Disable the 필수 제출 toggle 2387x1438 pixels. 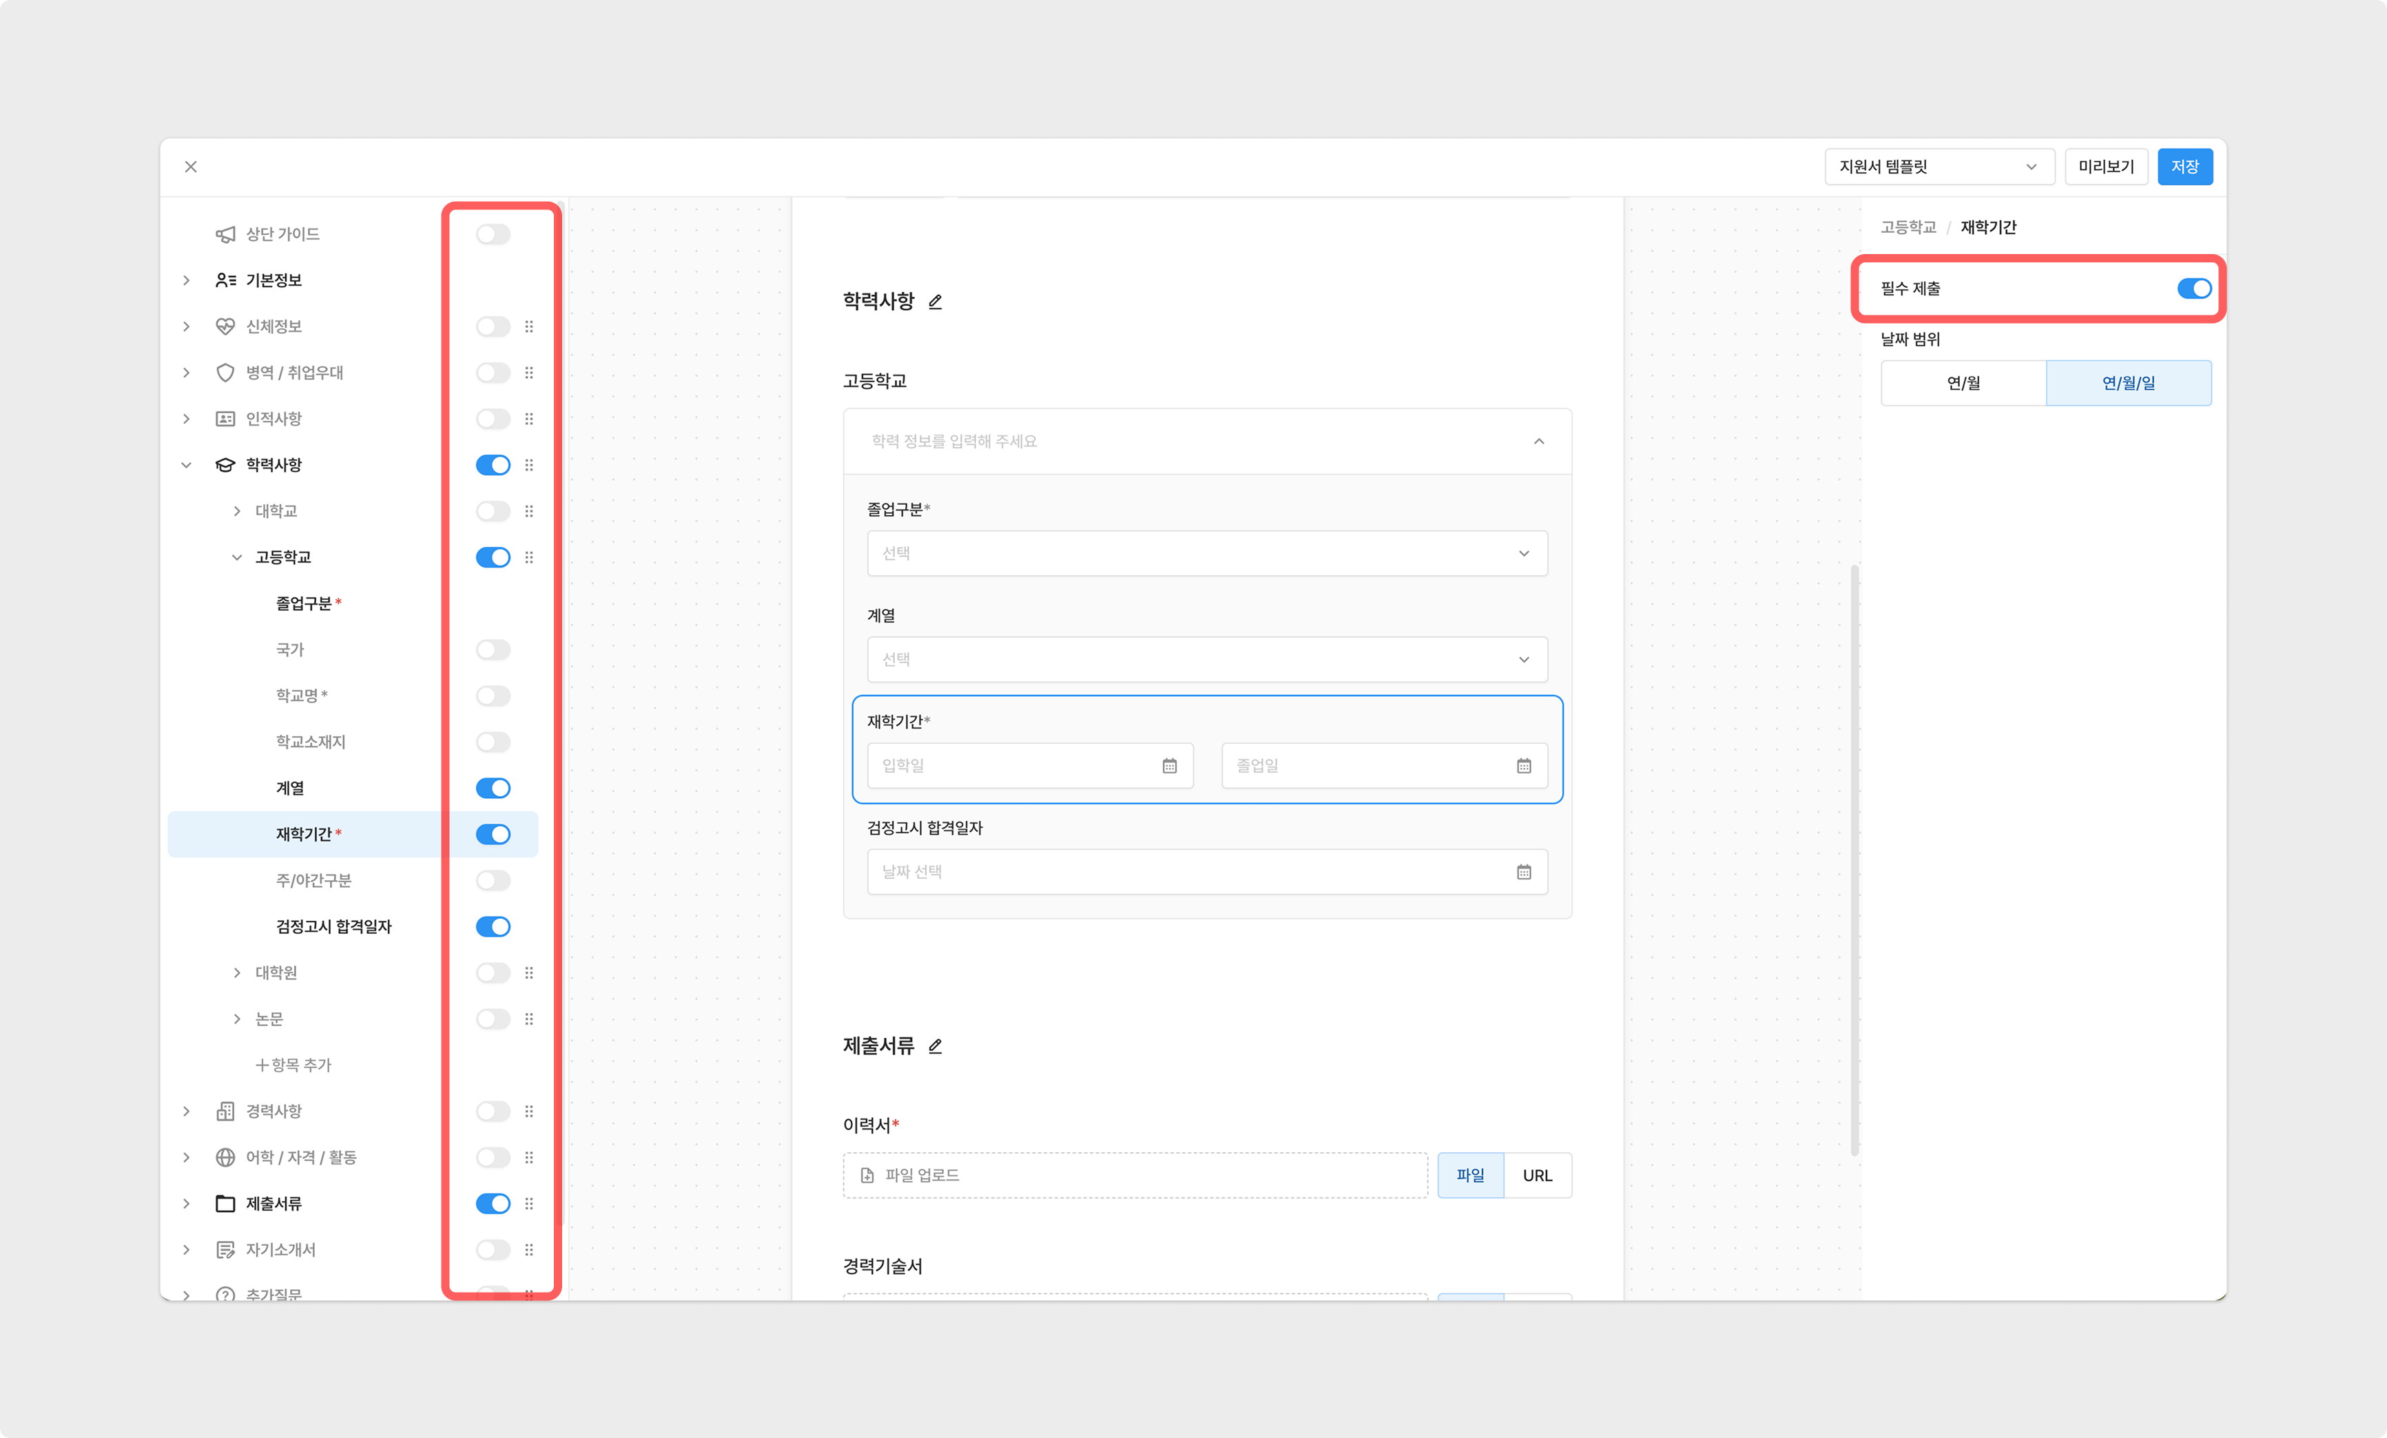point(2193,289)
